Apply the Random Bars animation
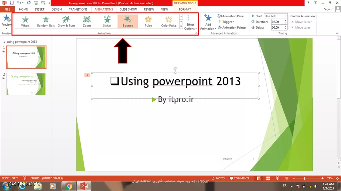 46,22
